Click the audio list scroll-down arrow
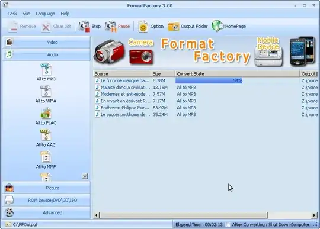This screenshot has width=320, height=229. (x=85, y=176)
